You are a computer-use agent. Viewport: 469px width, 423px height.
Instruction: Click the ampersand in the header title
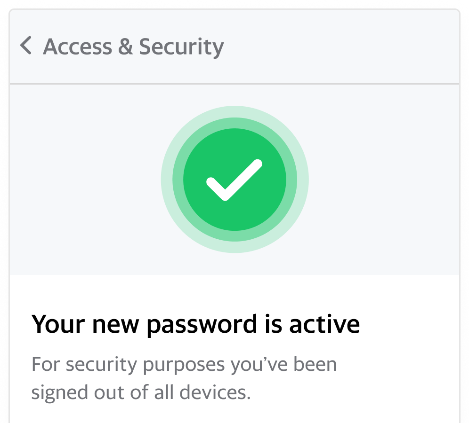click(126, 47)
